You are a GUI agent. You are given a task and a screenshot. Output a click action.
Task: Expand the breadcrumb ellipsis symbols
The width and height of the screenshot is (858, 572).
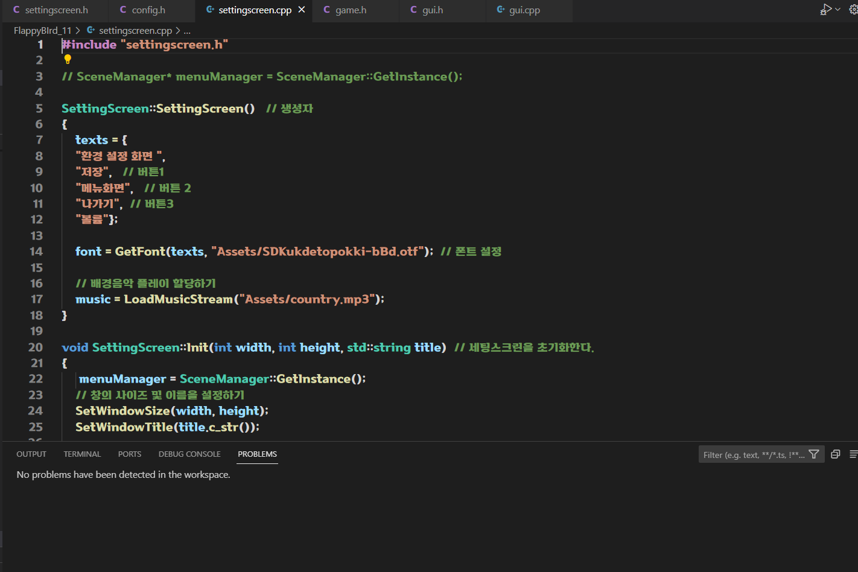click(187, 30)
